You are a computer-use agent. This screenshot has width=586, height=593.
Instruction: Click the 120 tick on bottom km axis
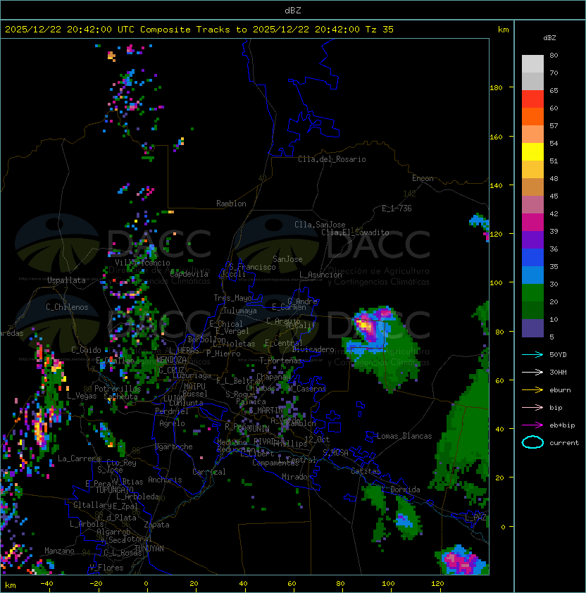coord(437,584)
